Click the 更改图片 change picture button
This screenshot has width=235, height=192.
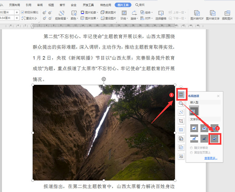(x=108, y=12)
